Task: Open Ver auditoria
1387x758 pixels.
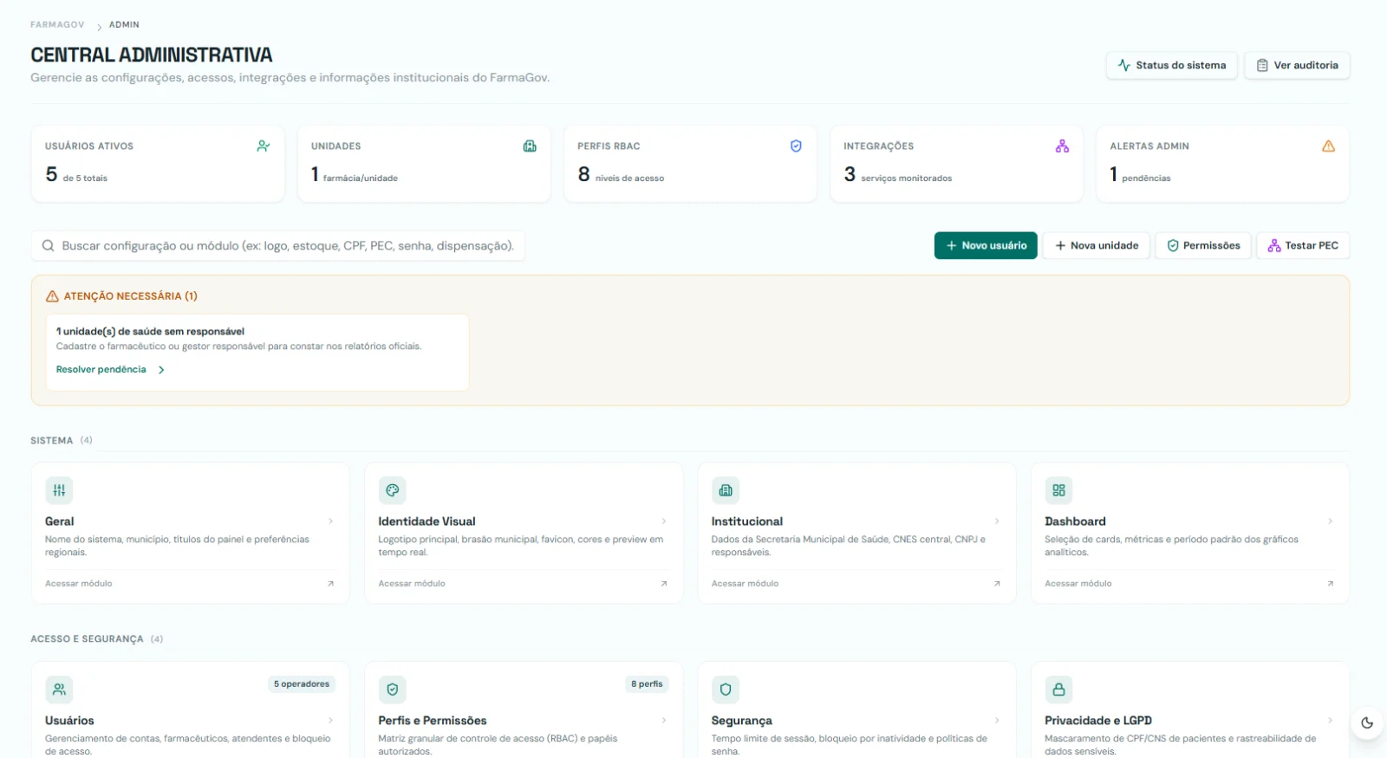Action: [1297, 65]
